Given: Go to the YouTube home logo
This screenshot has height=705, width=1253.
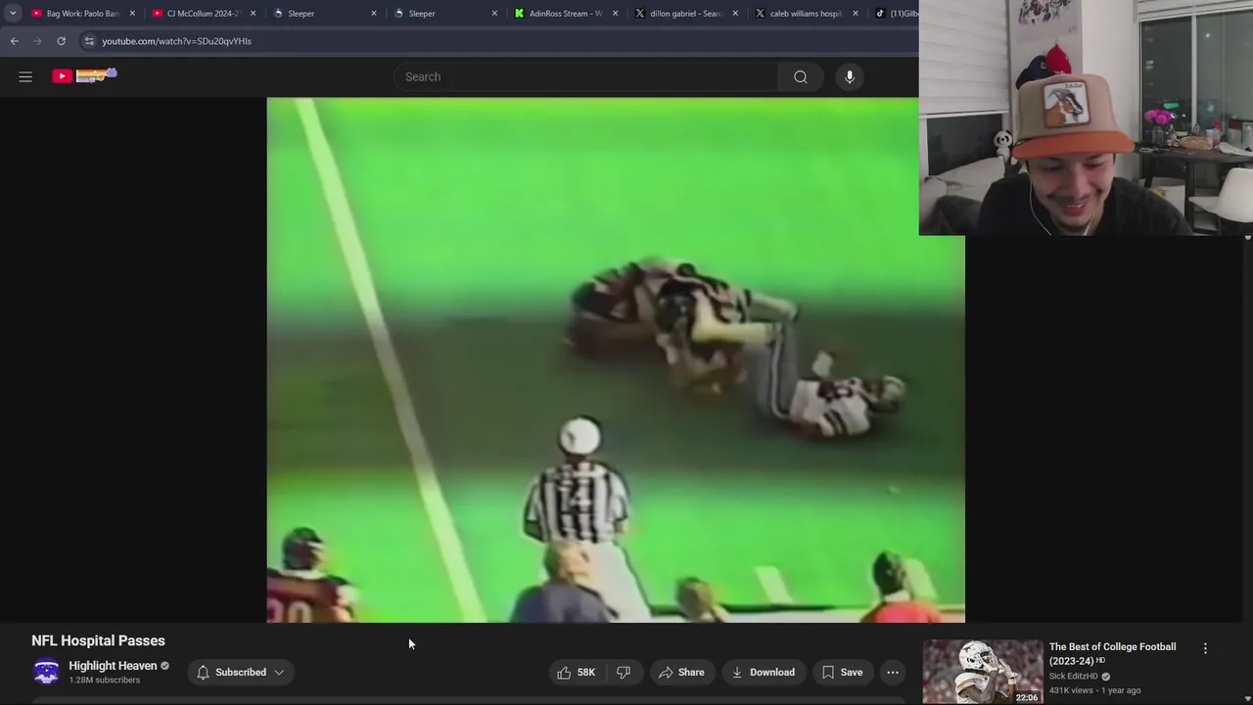Looking at the screenshot, I should (84, 75).
